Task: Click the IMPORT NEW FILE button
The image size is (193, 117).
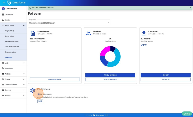Action: [55, 80]
